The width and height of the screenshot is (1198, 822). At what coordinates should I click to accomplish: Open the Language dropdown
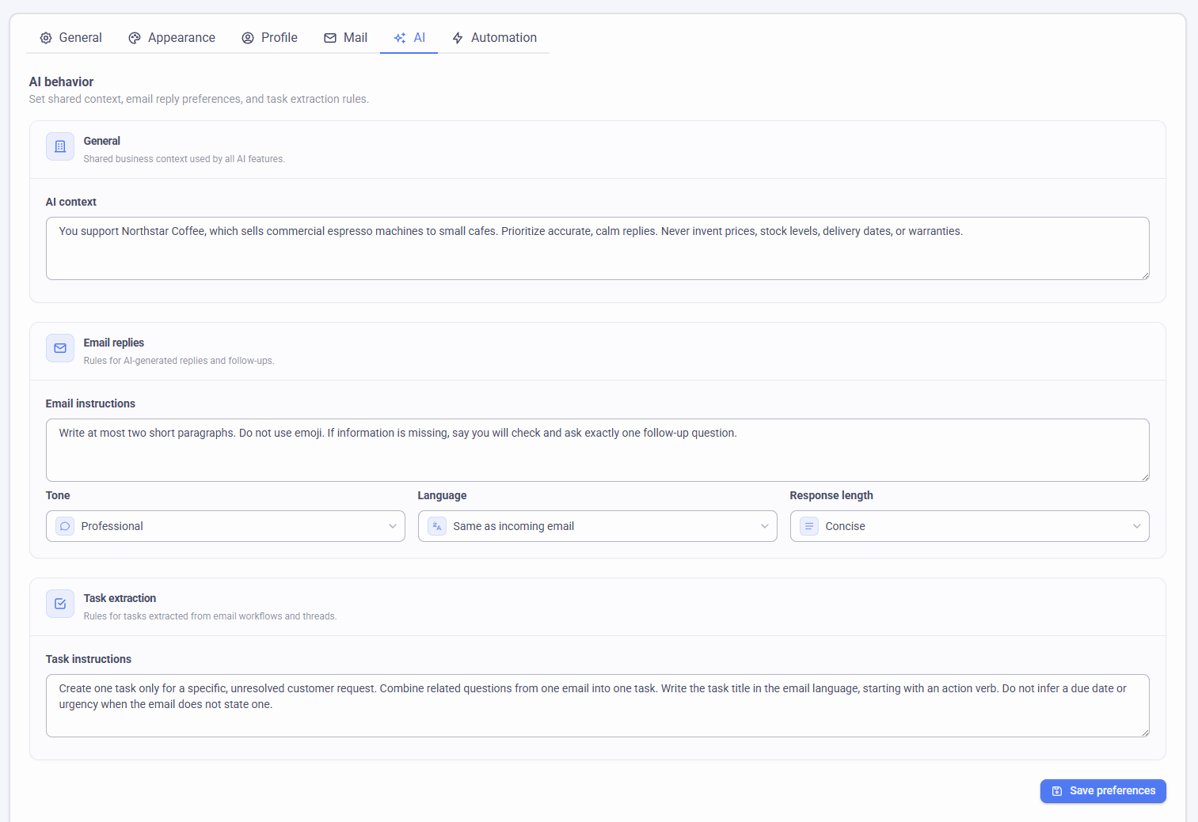pos(598,526)
